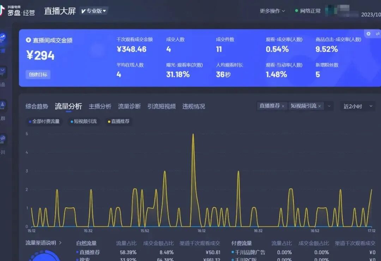Go to the 违规情况 tab
Screen dimensions: 381x261
(x=194, y=107)
